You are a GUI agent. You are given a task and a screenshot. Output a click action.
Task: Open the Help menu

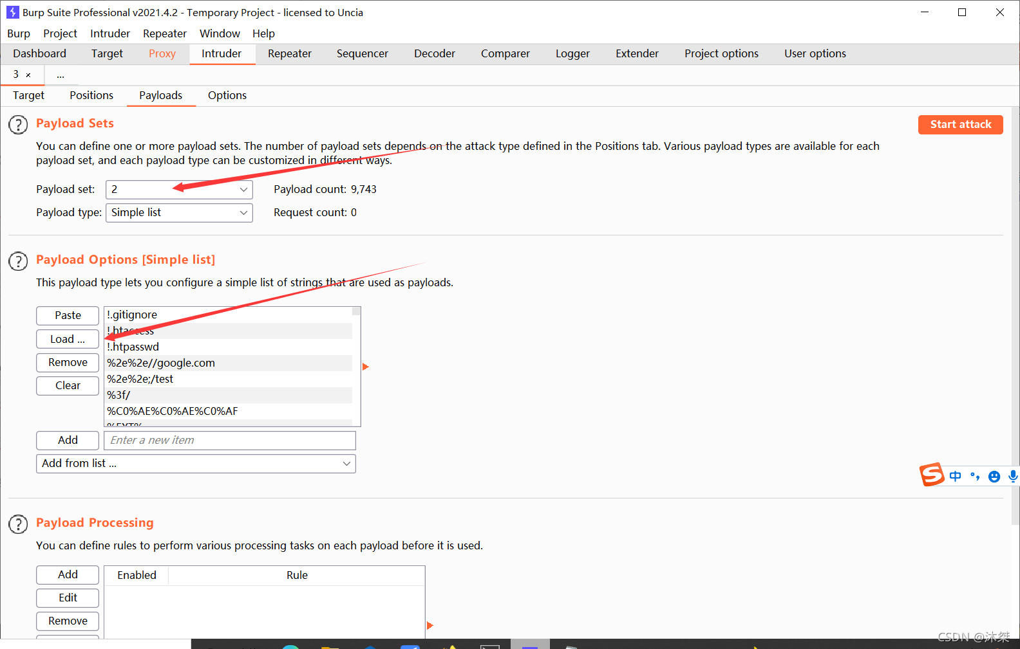point(263,33)
